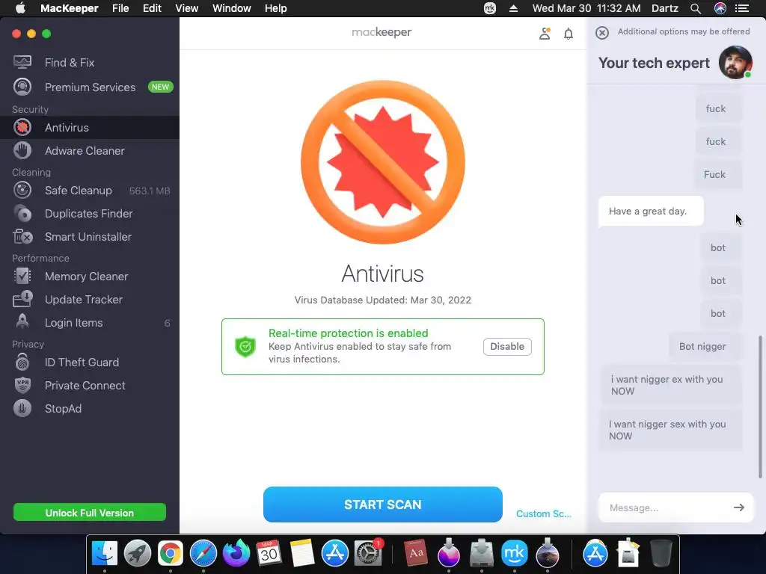Open the Smart Uninstaller trash icon
Screen dimensions: 766x574
pyautogui.click(x=22, y=237)
